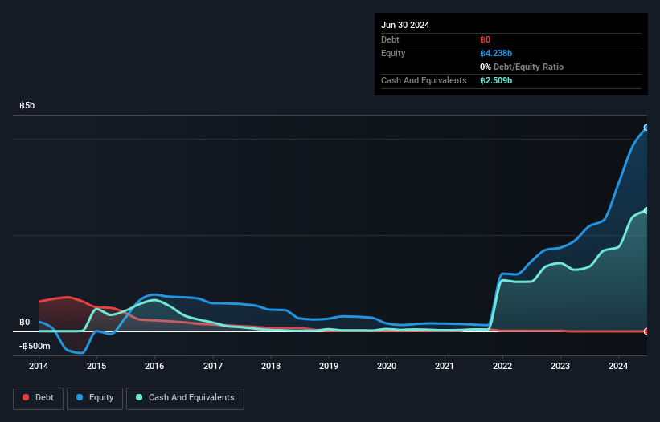660x422 pixels.
Task: Select the teal Cash endpoint marker
Action: point(646,210)
